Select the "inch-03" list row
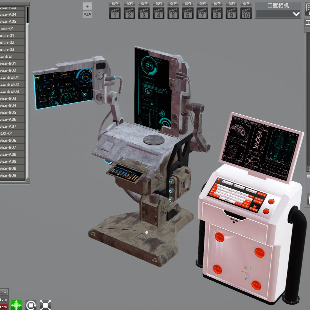Screen dimensions: 310x310 pyautogui.click(x=12, y=49)
